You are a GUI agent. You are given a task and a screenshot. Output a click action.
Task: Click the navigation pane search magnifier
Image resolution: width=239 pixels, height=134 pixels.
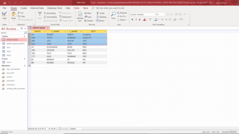(25, 33)
